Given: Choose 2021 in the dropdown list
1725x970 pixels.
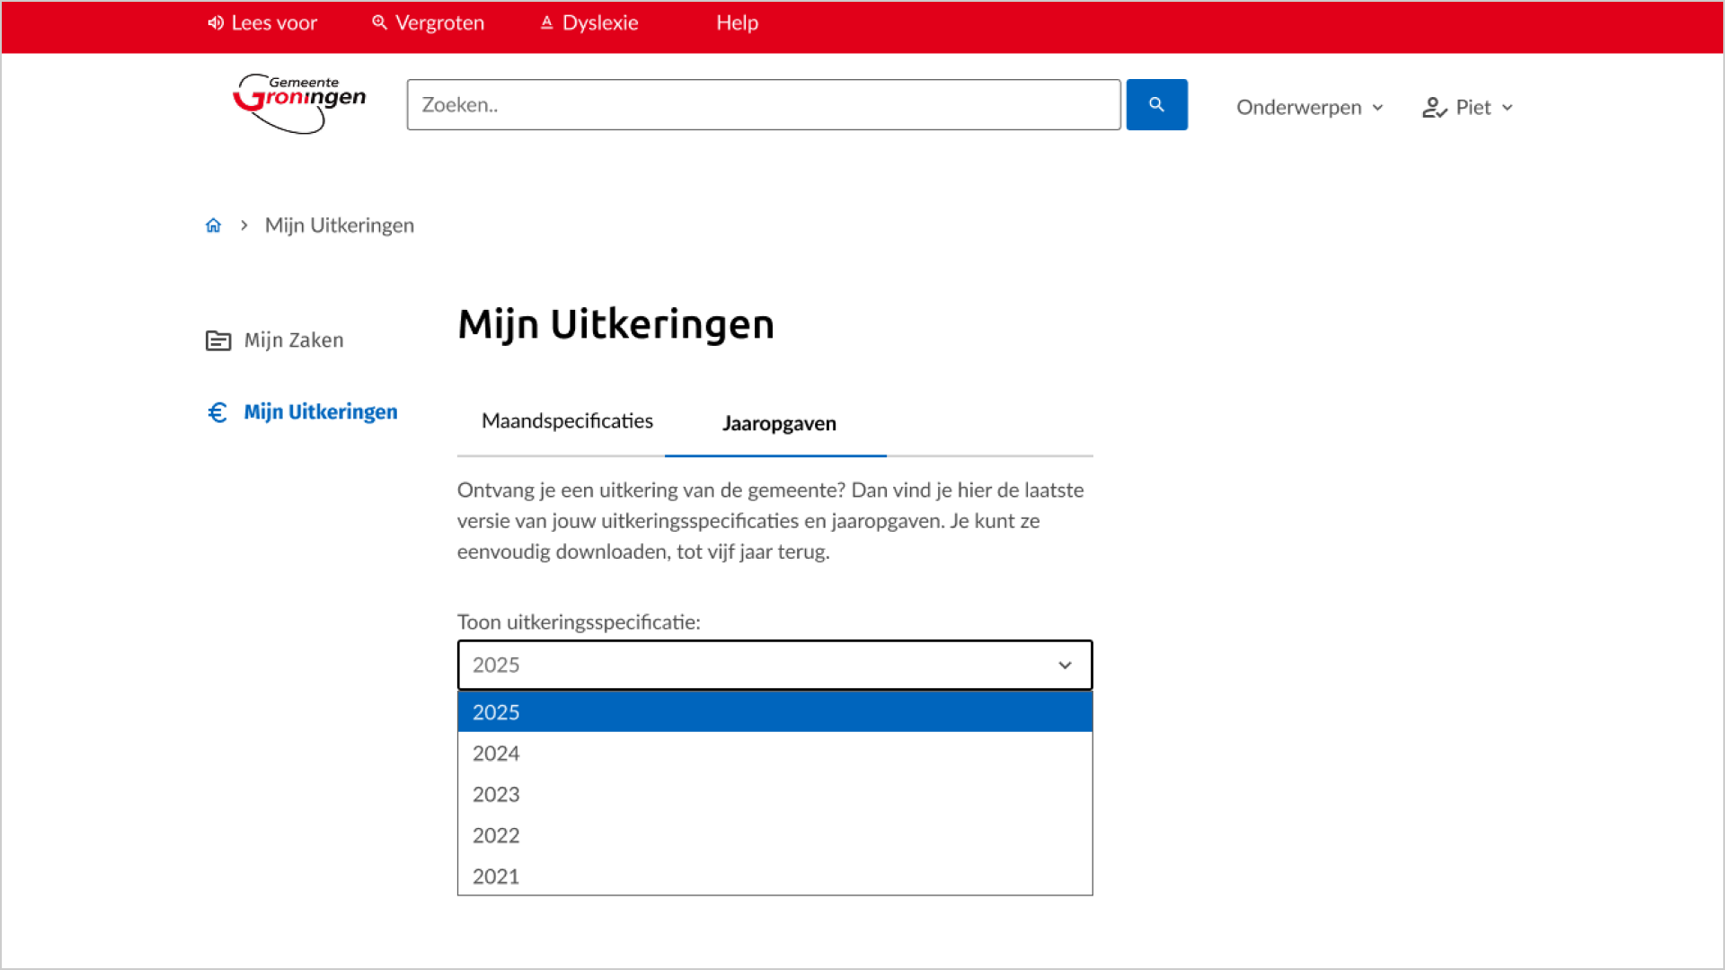Looking at the screenshot, I should point(774,877).
